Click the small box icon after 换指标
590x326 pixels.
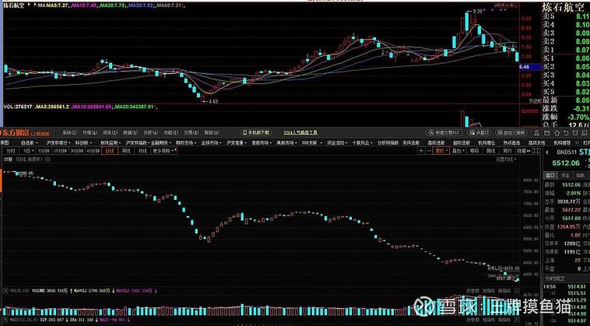(518, 291)
